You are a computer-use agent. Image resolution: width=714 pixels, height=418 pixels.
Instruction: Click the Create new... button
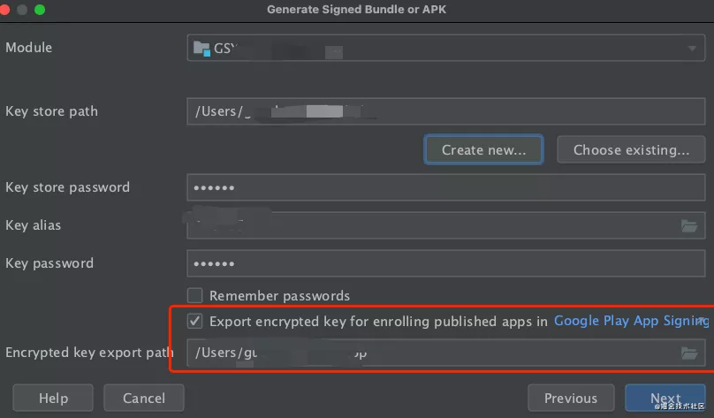pos(483,149)
